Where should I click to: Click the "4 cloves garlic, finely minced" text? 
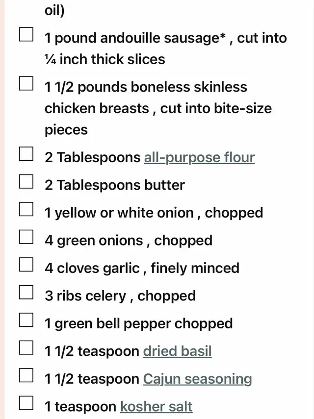[142, 268]
